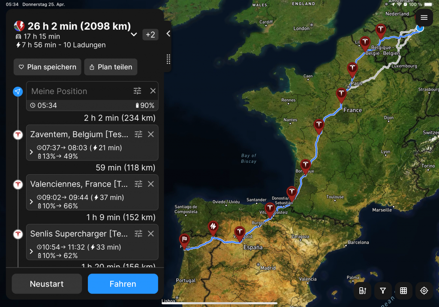This screenshot has height=307, width=439.
Task: Click the Wi-Fi icon in the status bar
Action: (399, 4)
